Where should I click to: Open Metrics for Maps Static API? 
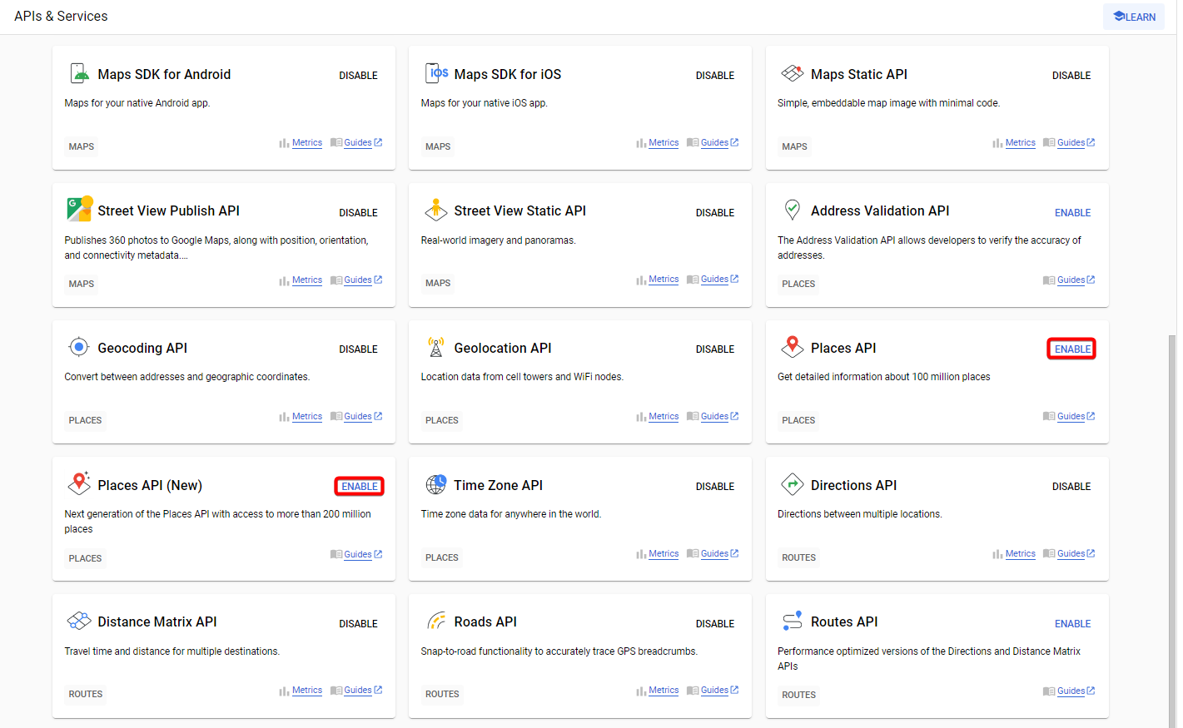click(x=1020, y=143)
